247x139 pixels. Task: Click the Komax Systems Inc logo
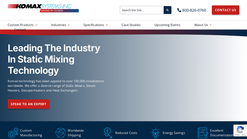(x=43, y=8)
